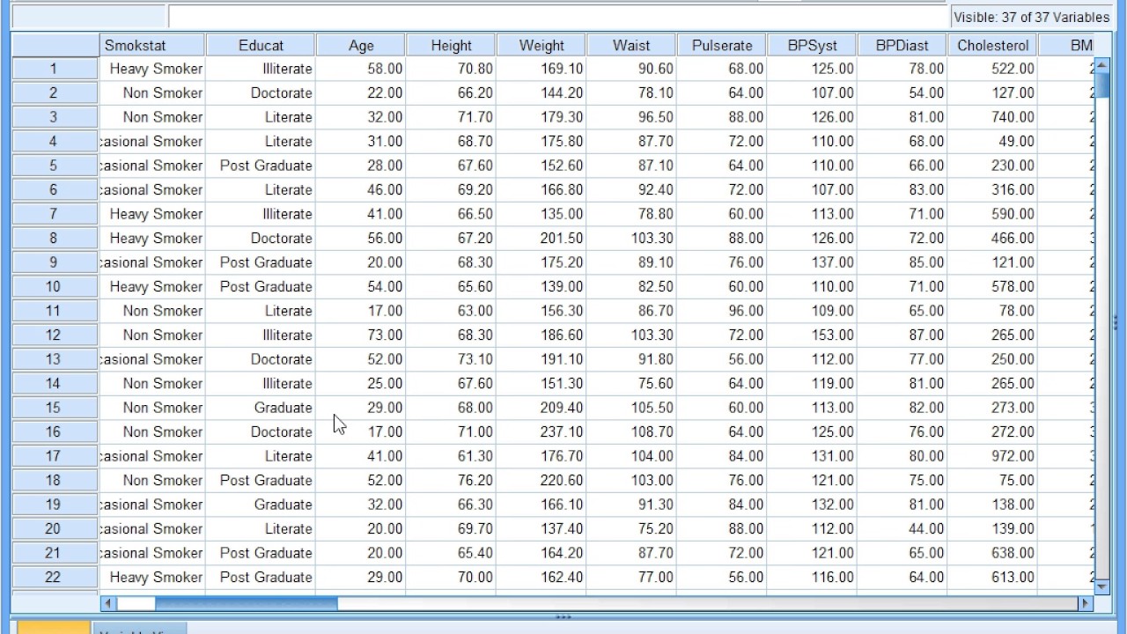The height and width of the screenshot is (634, 1127).
Task: Click the cell value editor field
Action: pyautogui.click(x=558, y=17)
